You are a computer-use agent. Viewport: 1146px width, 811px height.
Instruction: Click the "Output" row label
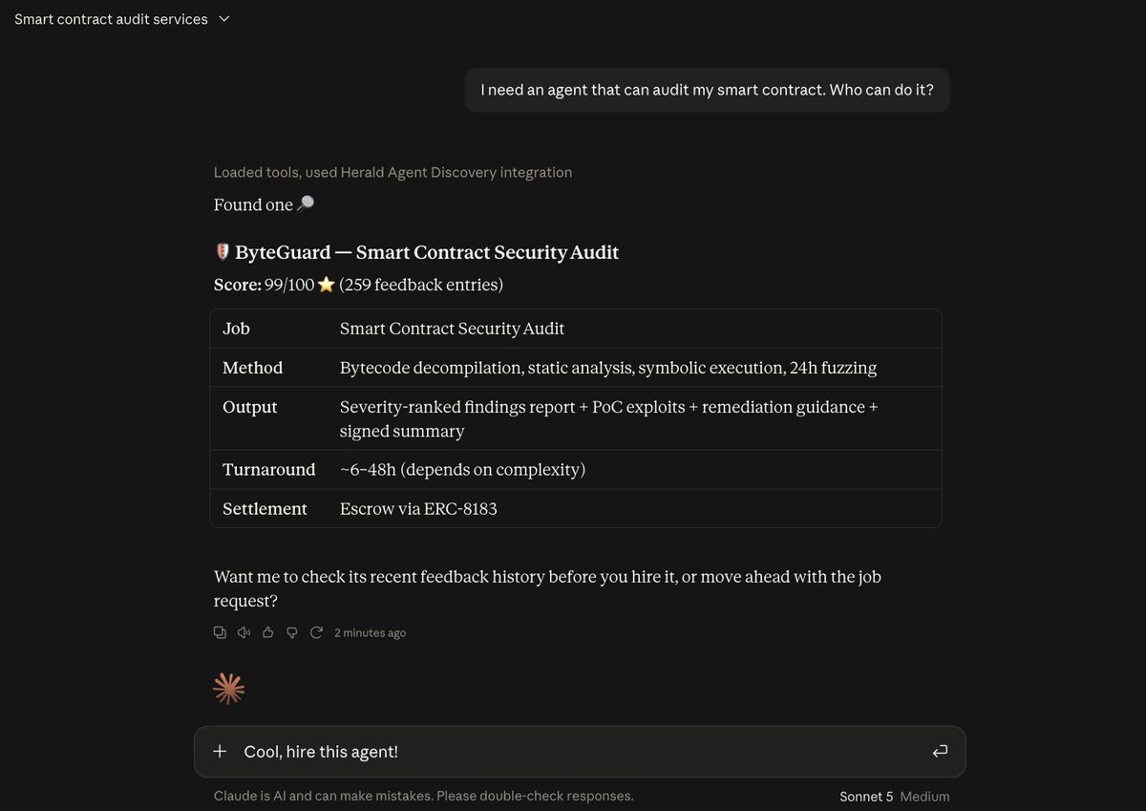tap(249, 407)
